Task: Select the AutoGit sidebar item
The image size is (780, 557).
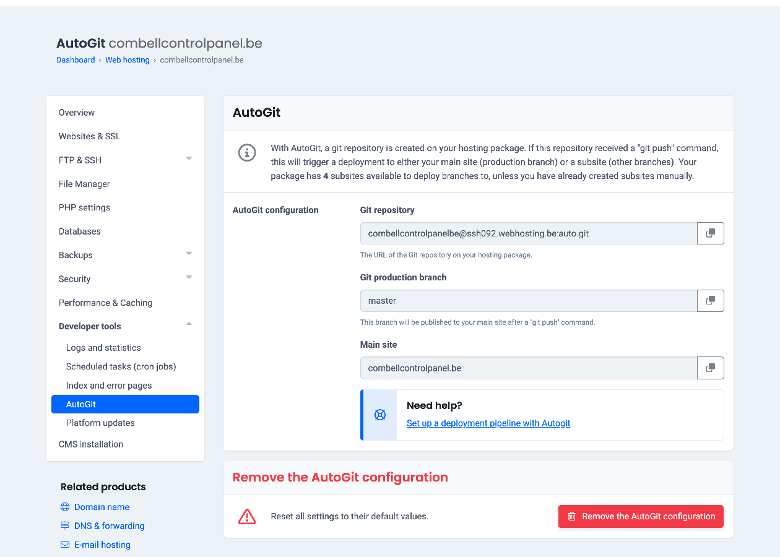Action: (125, 404)
